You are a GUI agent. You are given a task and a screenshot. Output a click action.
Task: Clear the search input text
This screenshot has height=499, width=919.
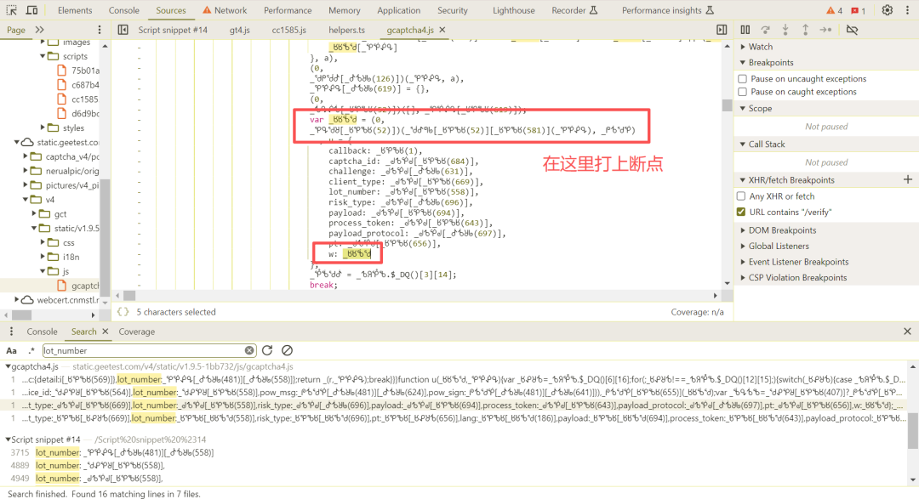(x=249, y=350)
